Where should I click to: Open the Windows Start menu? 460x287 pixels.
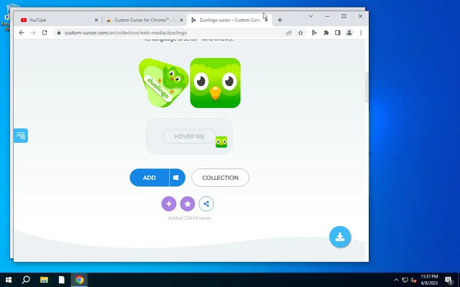tap(9, 280)
